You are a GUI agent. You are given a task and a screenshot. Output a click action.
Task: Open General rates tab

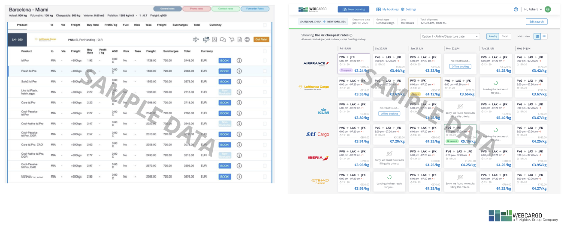[x=167, y=9]
